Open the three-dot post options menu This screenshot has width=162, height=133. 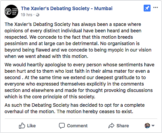click(x=156, y=7)
